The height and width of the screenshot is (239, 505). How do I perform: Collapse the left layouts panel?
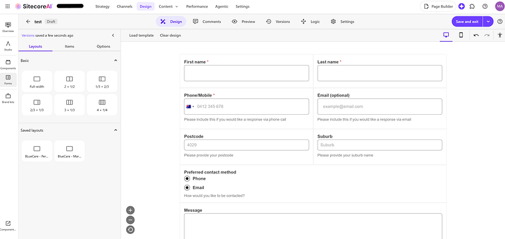click(113, 35)
